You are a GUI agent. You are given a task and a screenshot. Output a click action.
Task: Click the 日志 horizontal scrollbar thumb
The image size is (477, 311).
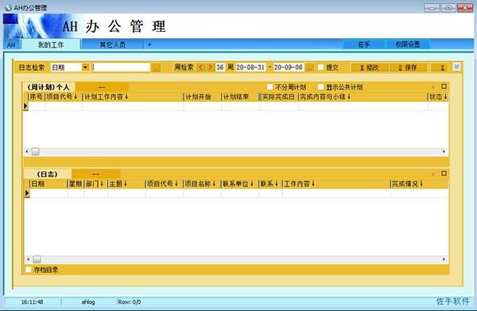click(37, 259)
